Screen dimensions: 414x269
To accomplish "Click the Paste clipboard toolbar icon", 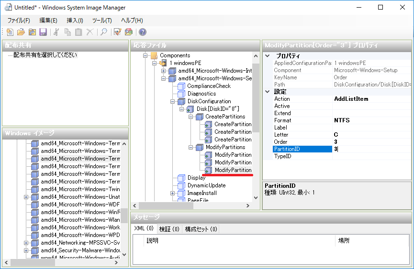I will pos(78,32).
